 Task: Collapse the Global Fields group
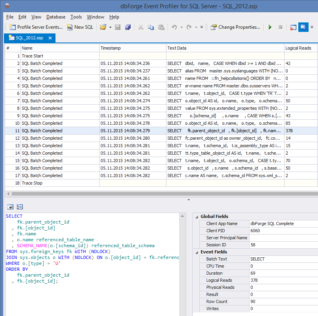(196, 217)
